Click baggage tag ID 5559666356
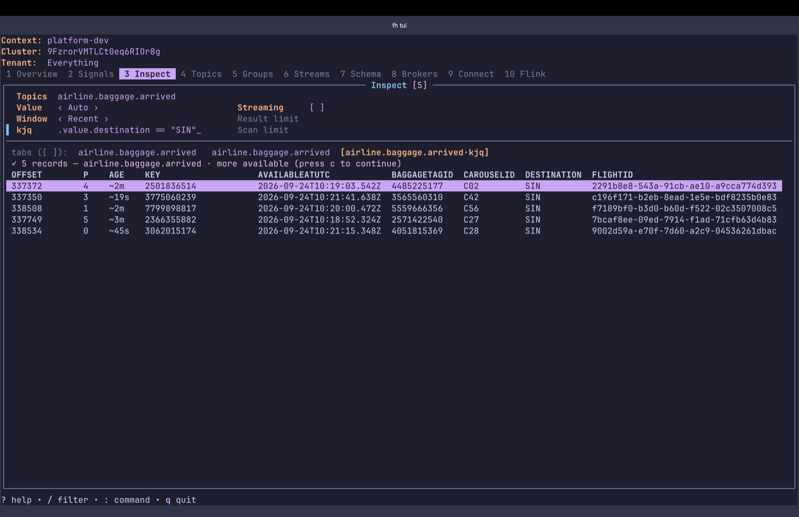Viewport: 799px width, 517px height. click(x=417, y=208)
